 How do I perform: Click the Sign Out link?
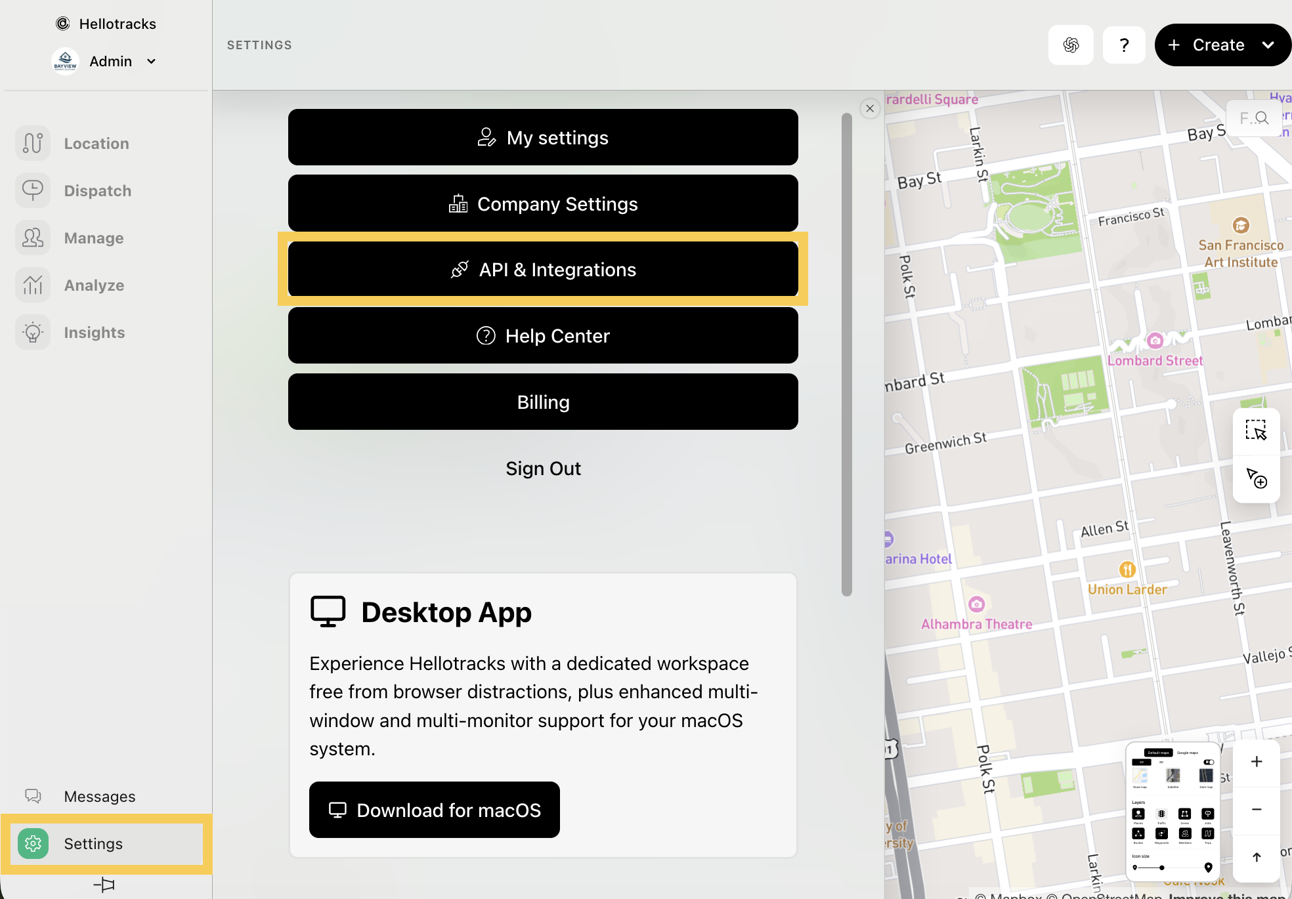pos(543,469)
